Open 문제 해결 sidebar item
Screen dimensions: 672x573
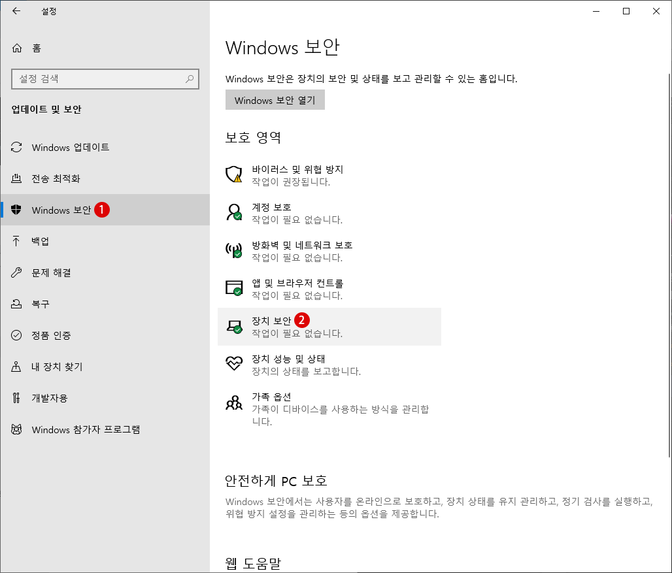pos(105,272)
